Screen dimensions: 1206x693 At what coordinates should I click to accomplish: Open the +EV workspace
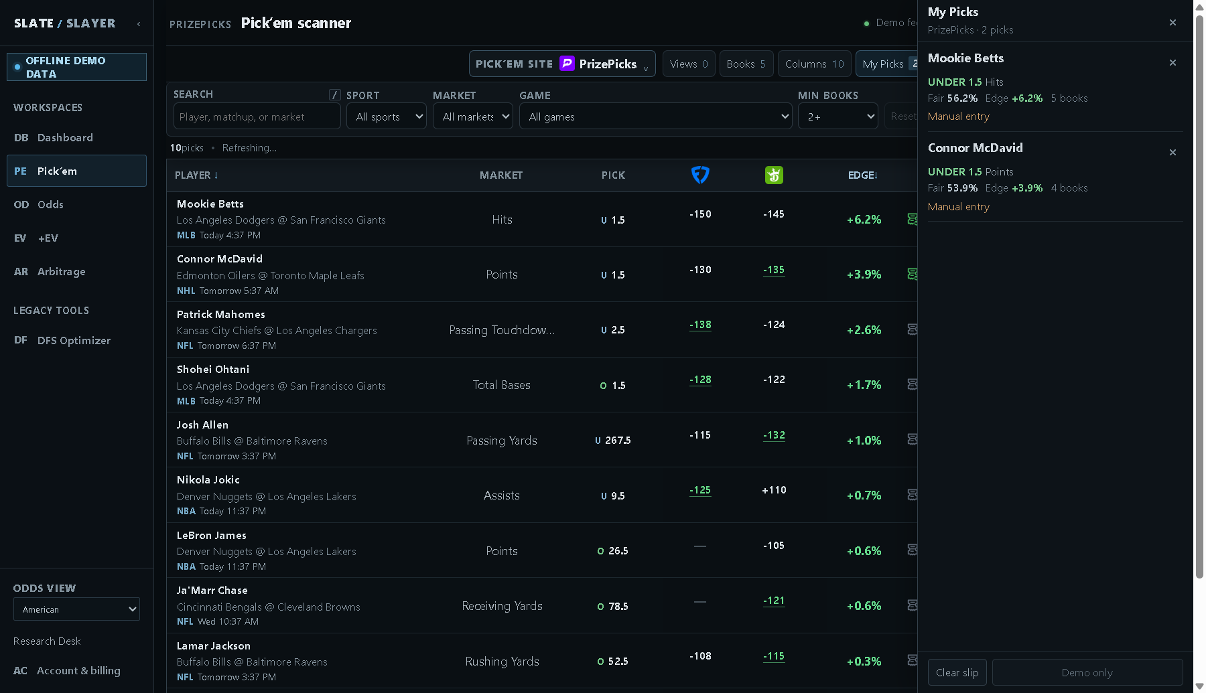point(76,238)
